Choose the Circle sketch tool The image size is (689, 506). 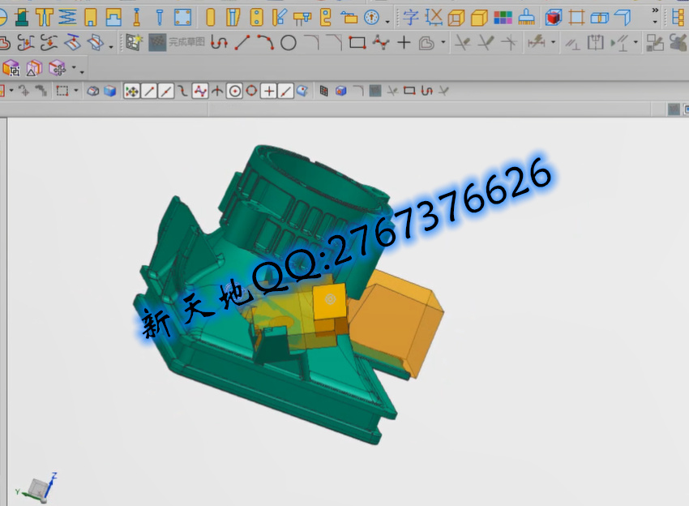tap(289, 43)
